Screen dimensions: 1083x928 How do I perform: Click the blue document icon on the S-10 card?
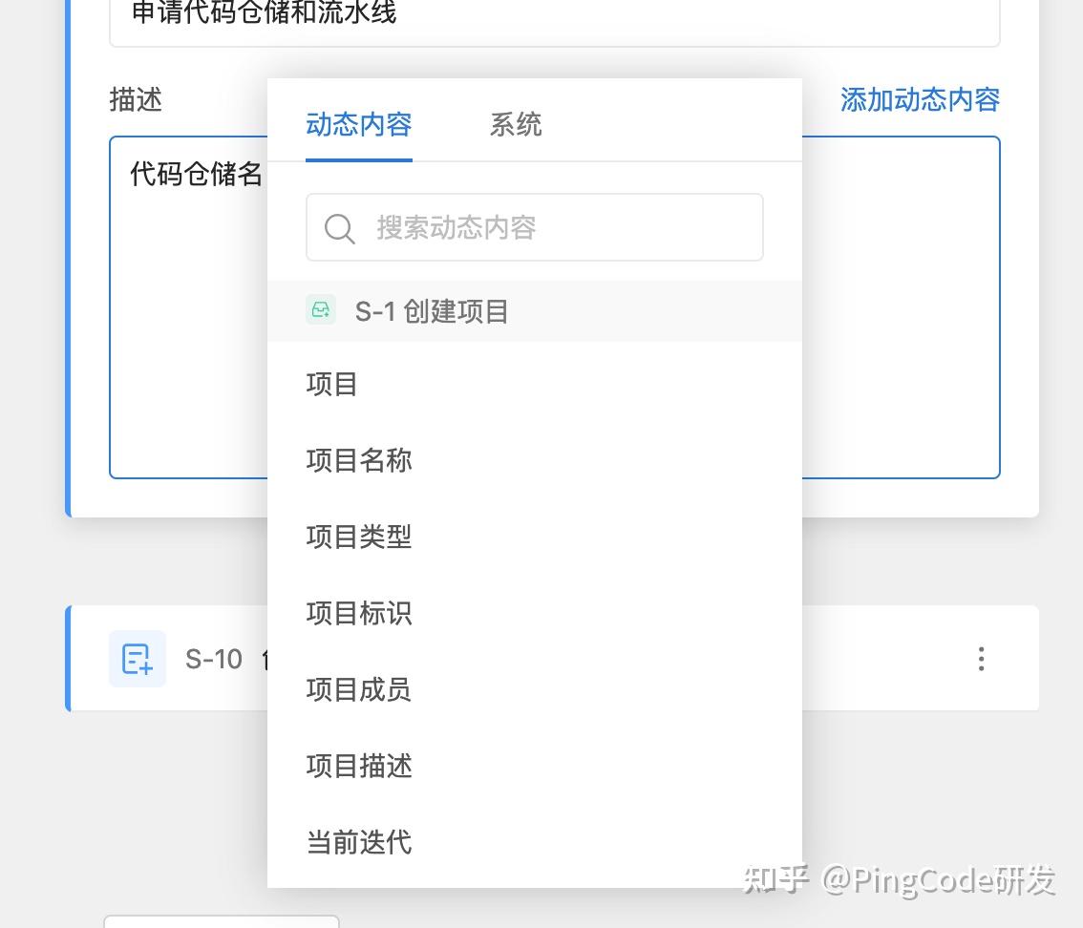click(138, 659)
